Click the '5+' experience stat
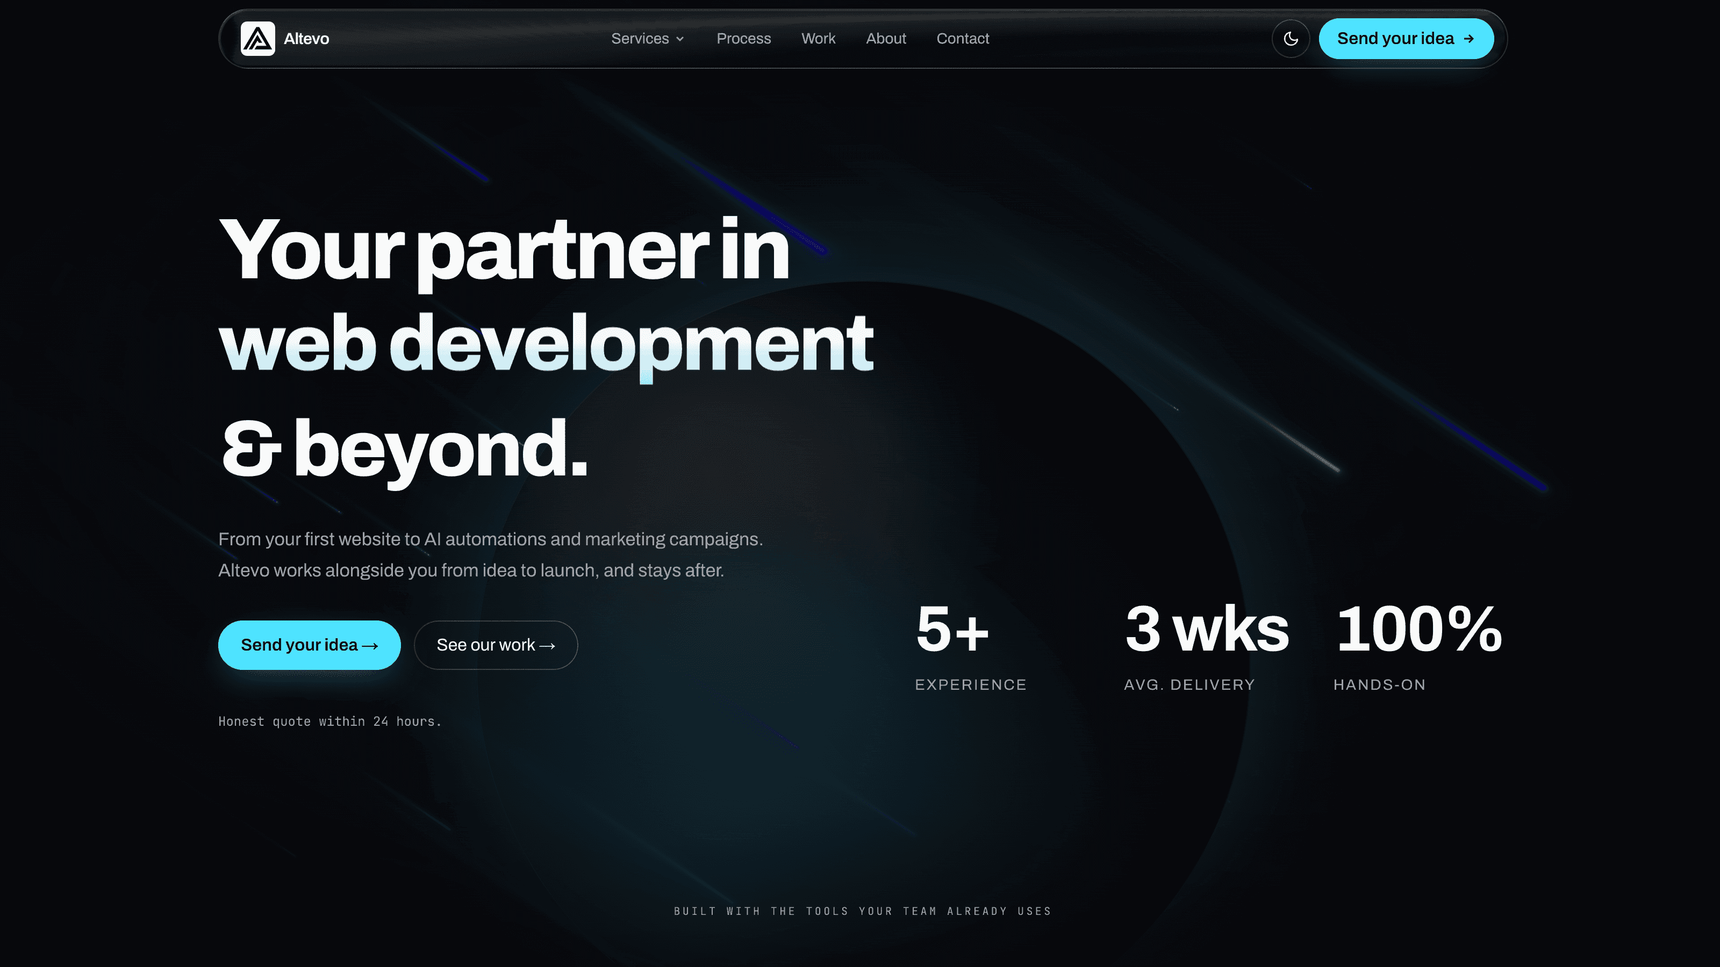 (952, 629)
